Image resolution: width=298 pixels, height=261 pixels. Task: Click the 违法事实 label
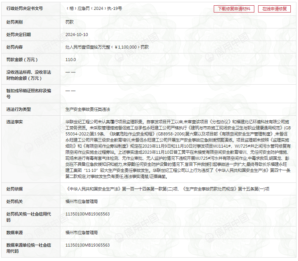14,122
